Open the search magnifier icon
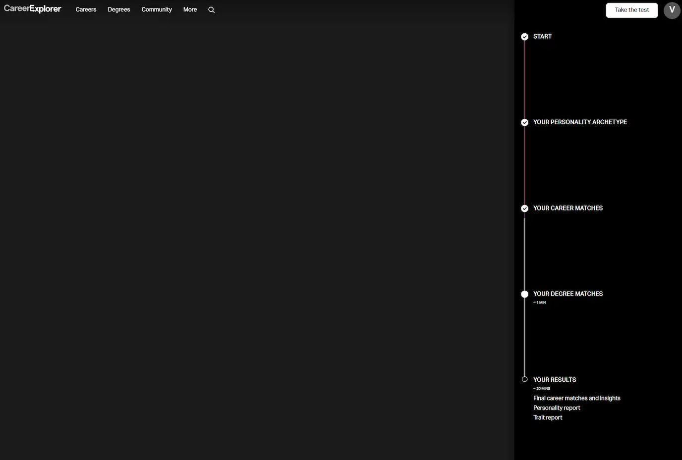Screen dimensions: 682x460 point(212,10)
